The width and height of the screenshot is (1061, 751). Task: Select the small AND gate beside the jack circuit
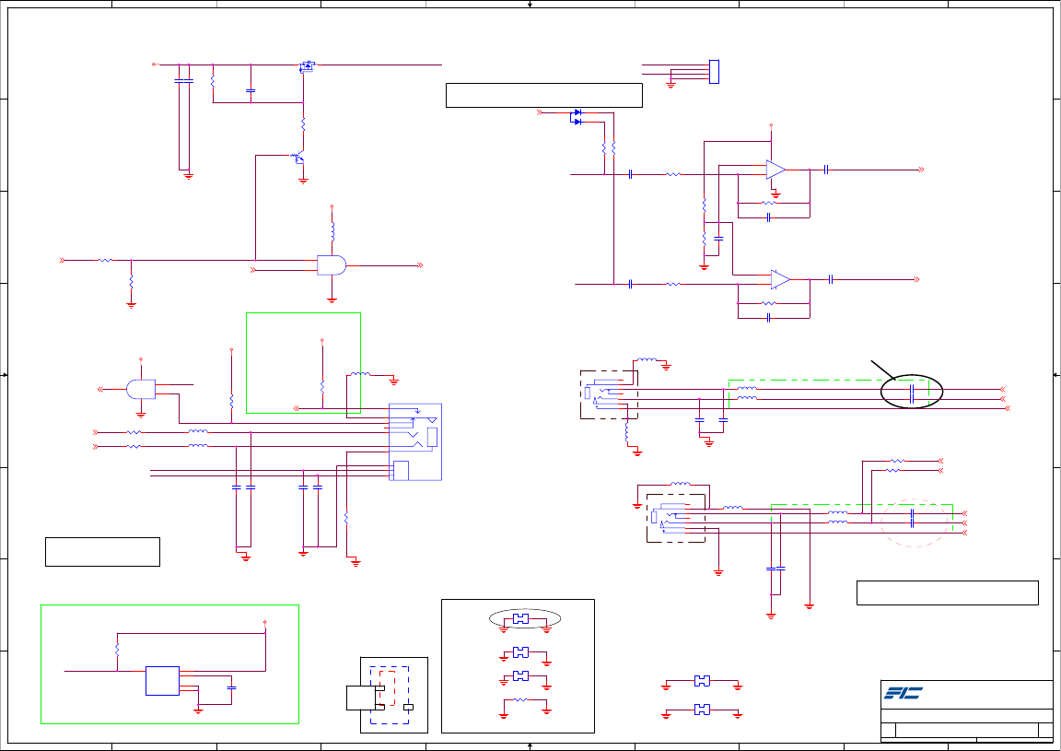[x=141, y=390]
